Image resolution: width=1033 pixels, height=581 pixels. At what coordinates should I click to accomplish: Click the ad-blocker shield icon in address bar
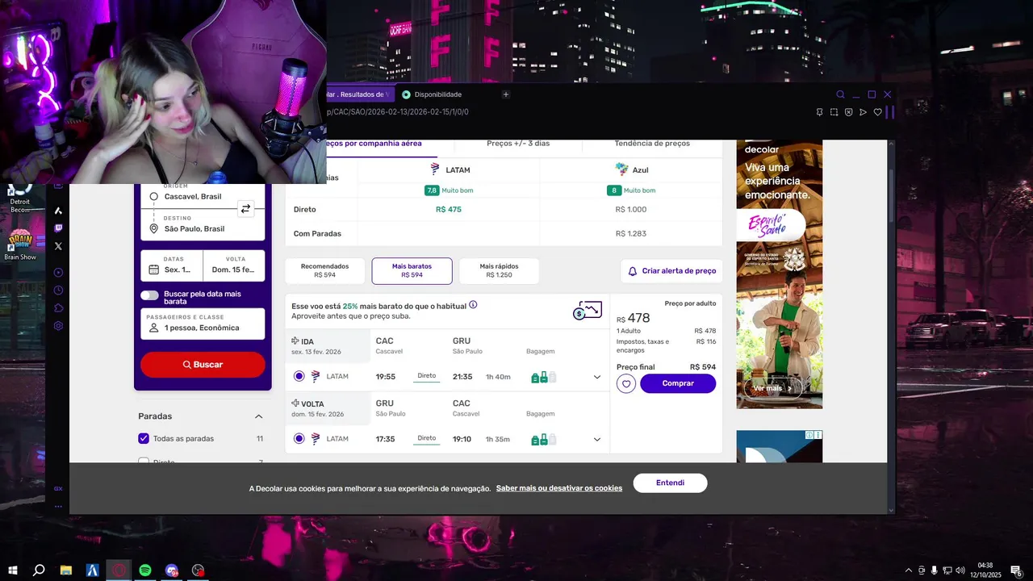coord(848,112)
